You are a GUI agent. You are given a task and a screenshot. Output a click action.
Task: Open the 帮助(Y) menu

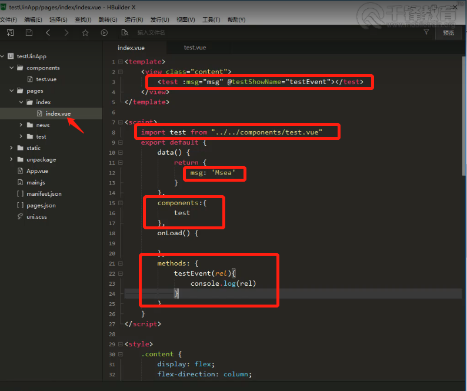tap(236, 19)
